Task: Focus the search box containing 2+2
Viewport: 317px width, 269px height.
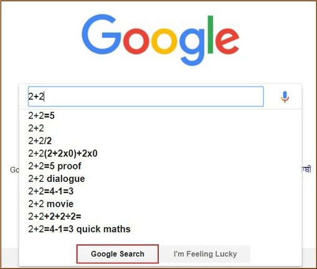Action: point(146,97)
